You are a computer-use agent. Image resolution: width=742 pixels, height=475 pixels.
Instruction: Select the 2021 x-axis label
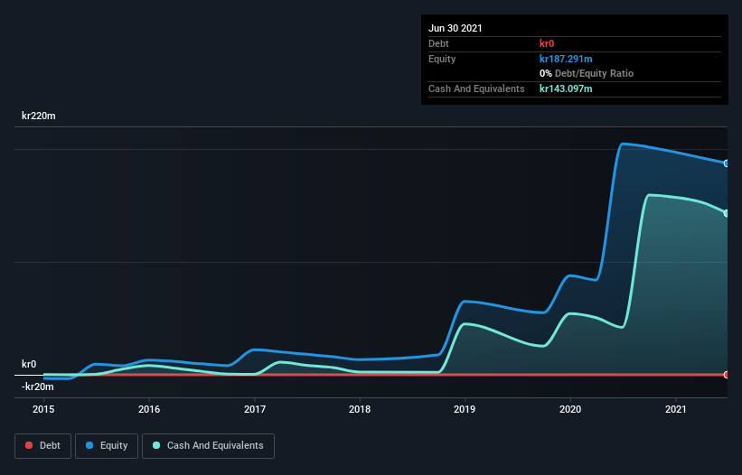click(x=676, y=409)
